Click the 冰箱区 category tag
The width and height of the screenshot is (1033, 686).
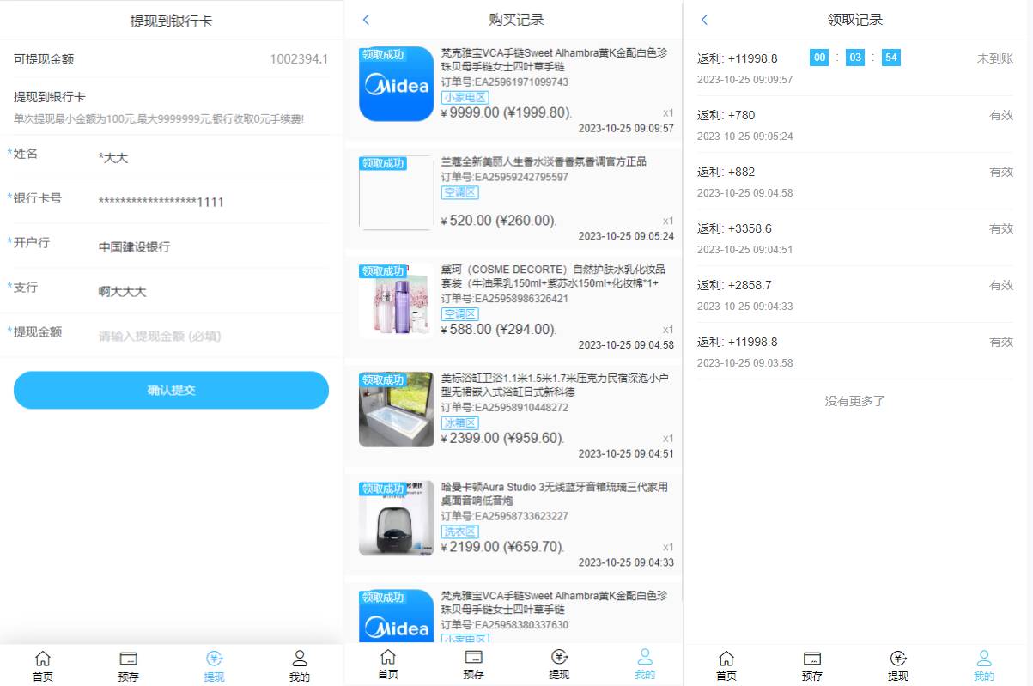click(x=460, y=423)
